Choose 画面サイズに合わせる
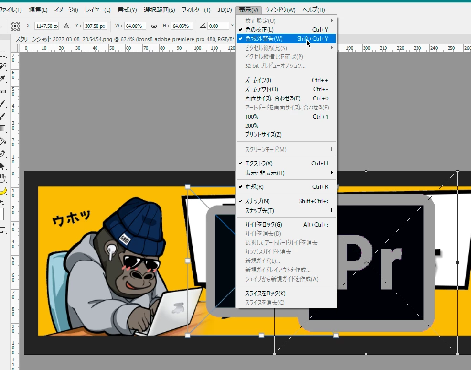 286,98
